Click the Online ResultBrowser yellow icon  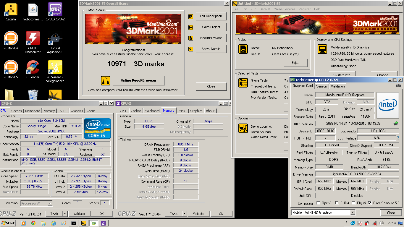coord(106,80)
